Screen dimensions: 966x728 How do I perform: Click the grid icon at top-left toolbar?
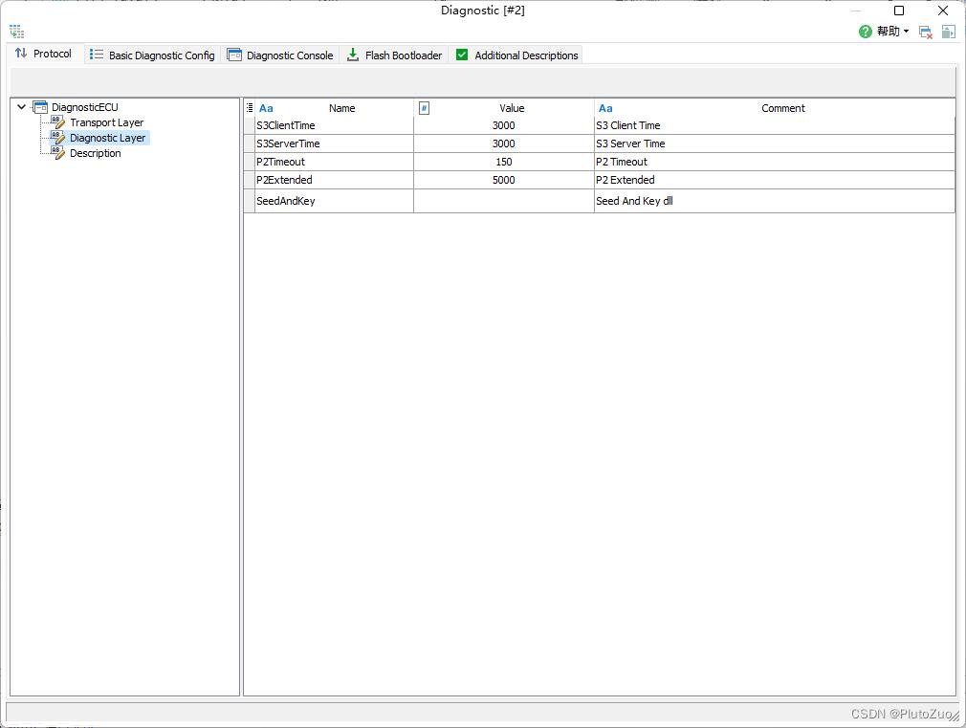(x=16, y=32)
